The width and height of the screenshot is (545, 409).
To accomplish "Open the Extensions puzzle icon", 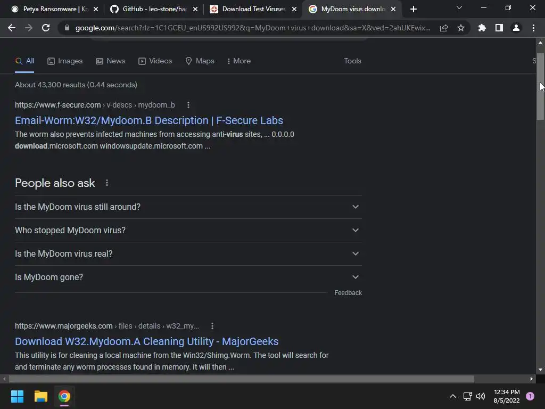I will (x=482, y=28).
